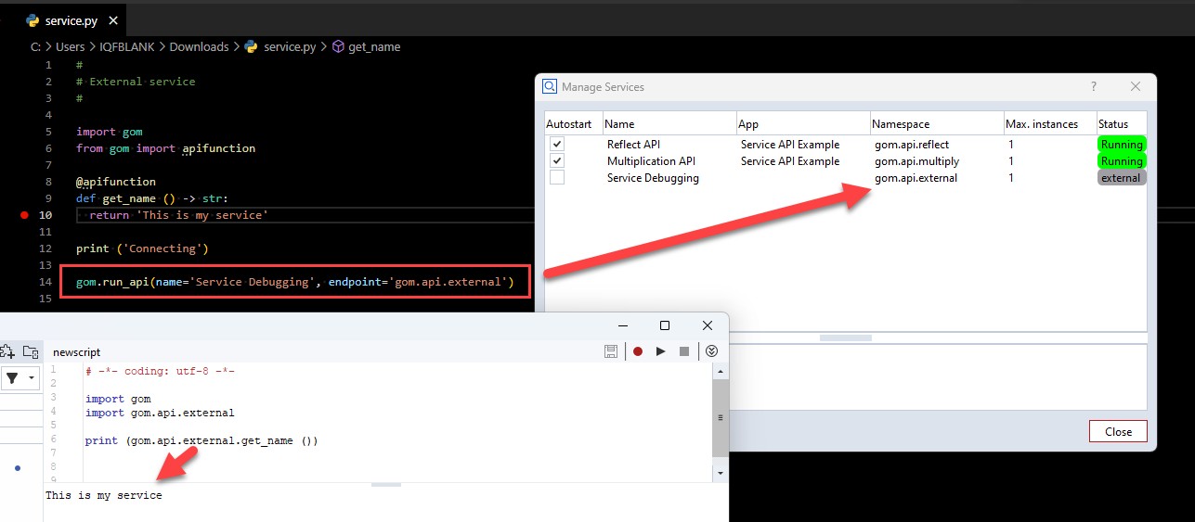This screenshot has height=522, width=1195.
Task: Stop script execution with the stop button
Action: 684,351
